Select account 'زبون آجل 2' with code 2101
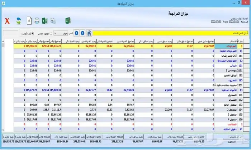 226,71
